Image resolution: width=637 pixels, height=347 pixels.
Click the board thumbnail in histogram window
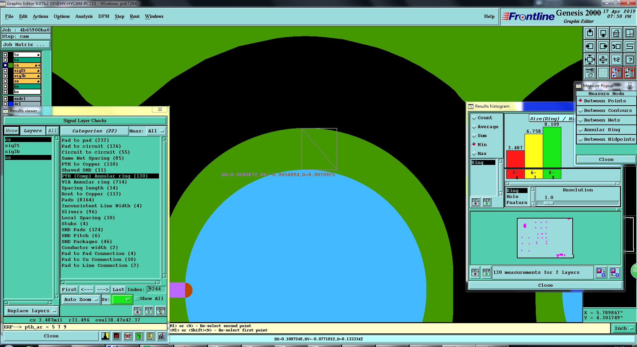(545, 238)
